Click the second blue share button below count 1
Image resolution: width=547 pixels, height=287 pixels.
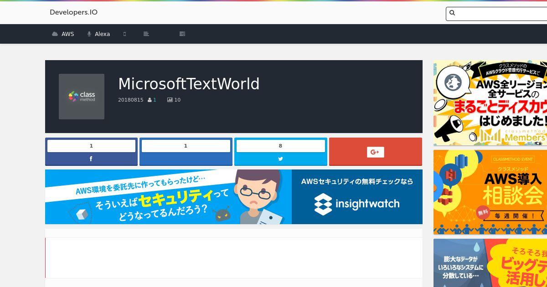click(x=186, y=159)
